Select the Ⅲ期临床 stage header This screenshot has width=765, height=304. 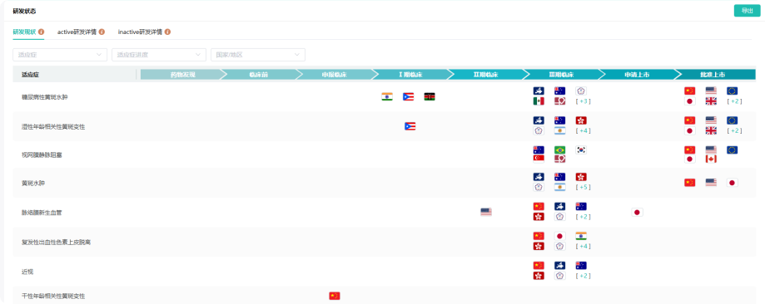click(x=561, y=75)
